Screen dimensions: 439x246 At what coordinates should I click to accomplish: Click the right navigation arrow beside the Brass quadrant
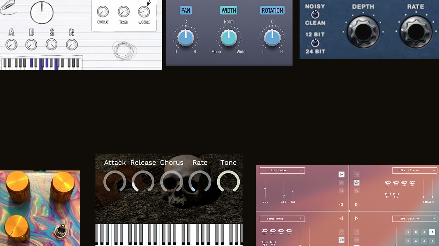click(357, 218)
